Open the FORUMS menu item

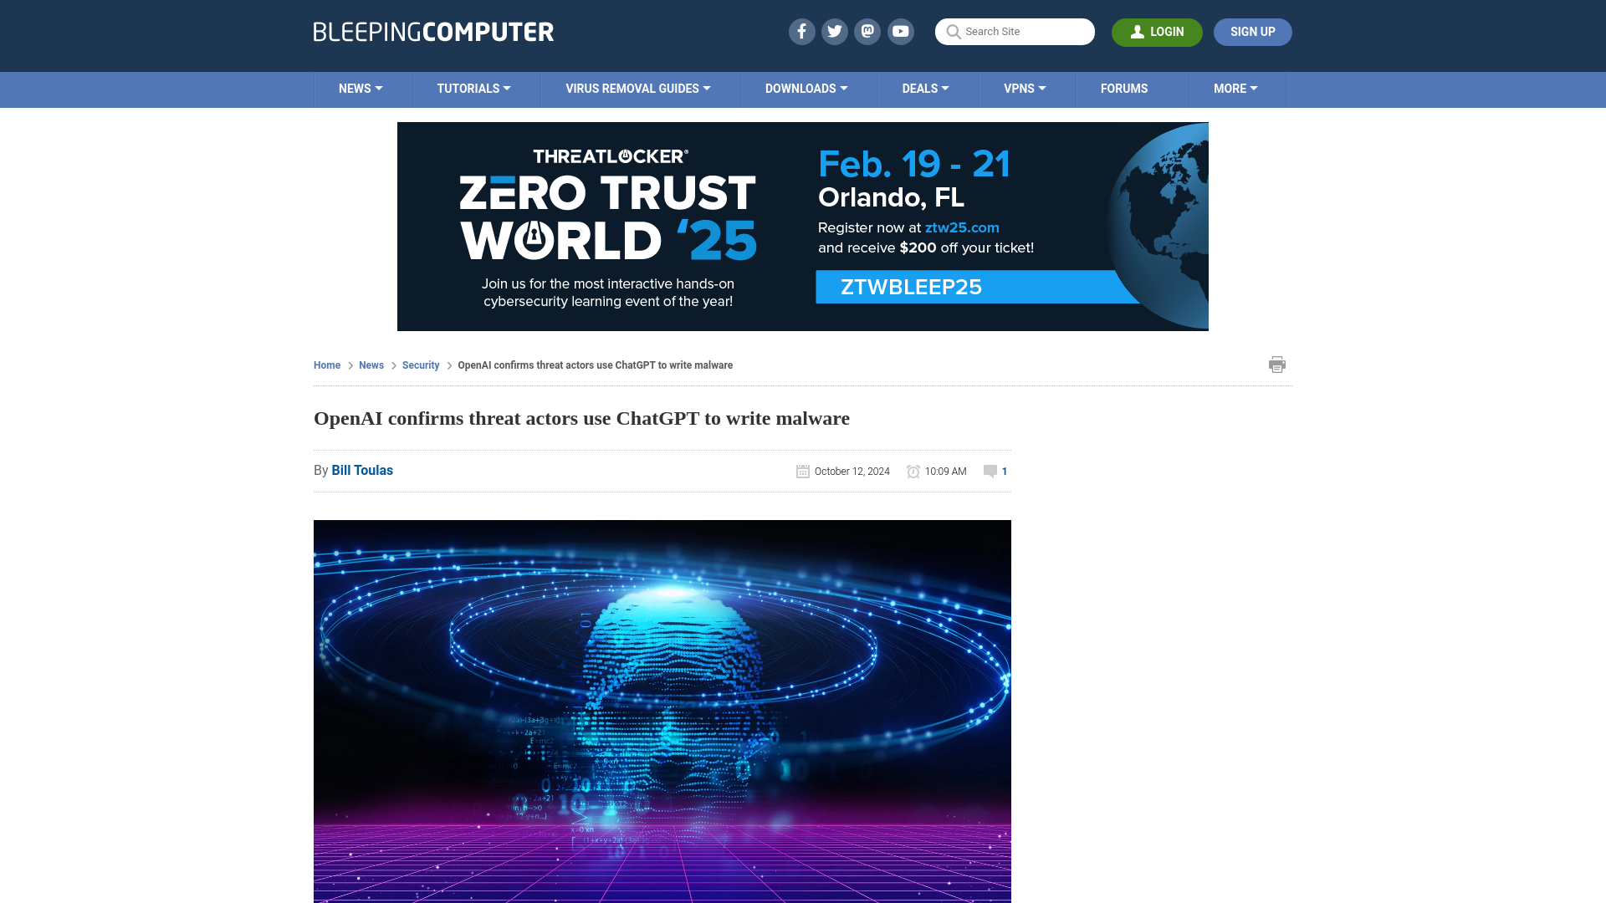pos(1124,88)
